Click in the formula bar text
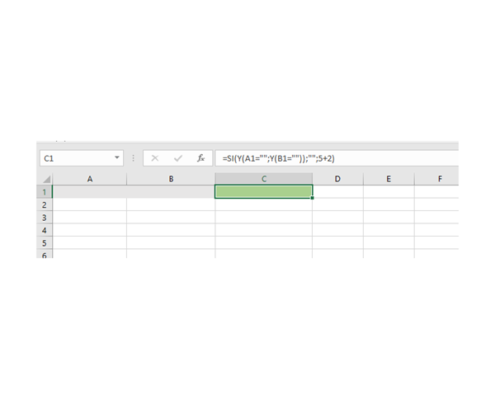Viewport: 495px width, 399px height. pyautogui.click(x=330, y=157)
